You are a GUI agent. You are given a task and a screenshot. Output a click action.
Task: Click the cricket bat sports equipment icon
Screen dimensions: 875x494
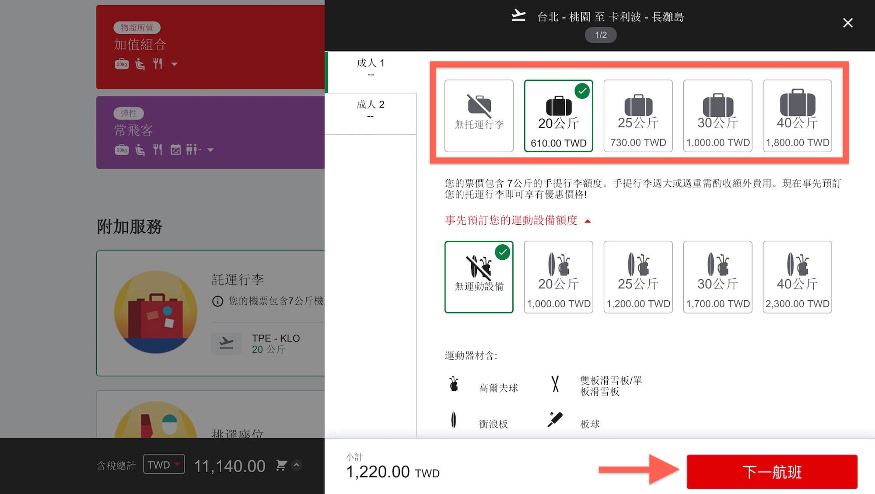tap(555, 420)
